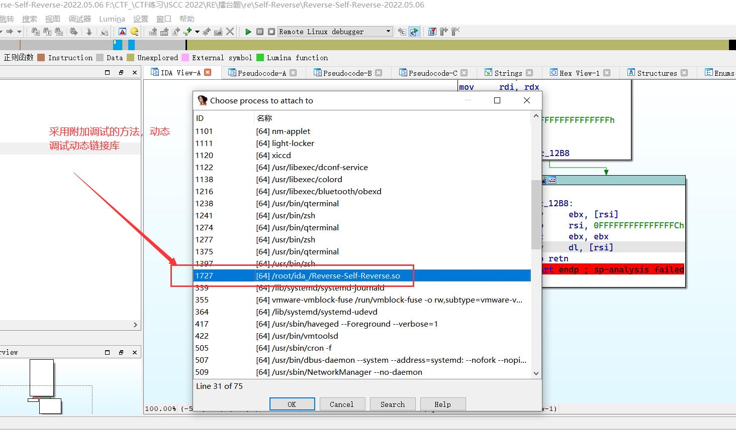Click the process list scrollbar down arrow
The image size is (736, 430).
536,373
